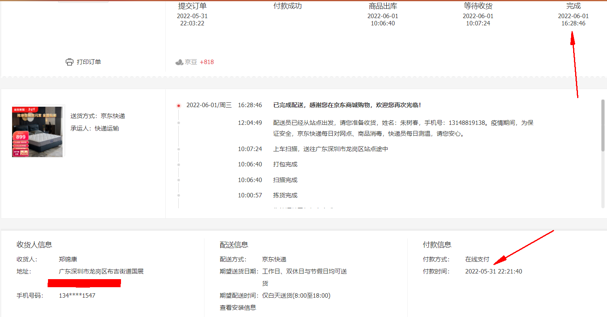
Task: Click the timeline dot beside 打包完成
Action: (x=179, y=165)
